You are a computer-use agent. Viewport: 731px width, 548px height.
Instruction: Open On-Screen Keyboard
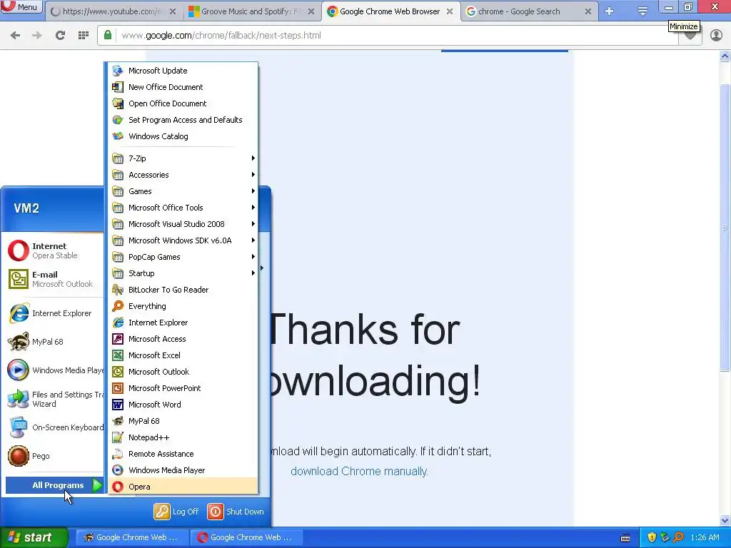54,427
